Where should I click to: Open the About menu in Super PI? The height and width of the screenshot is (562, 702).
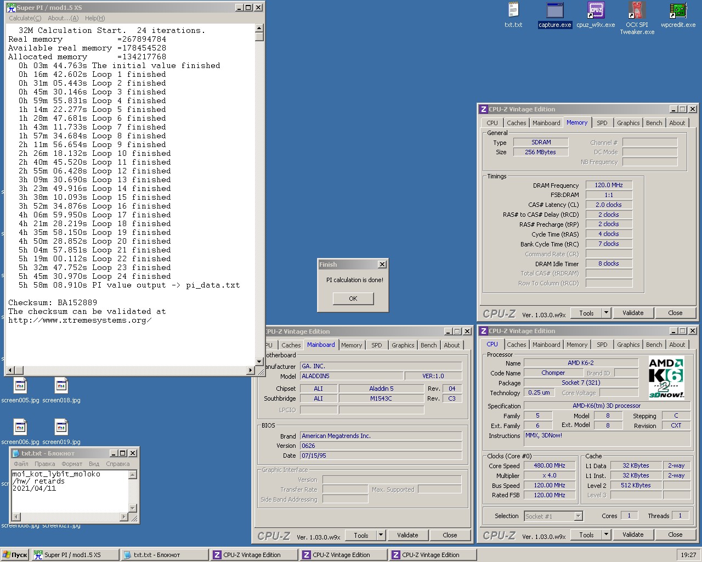tap(63, 18)
